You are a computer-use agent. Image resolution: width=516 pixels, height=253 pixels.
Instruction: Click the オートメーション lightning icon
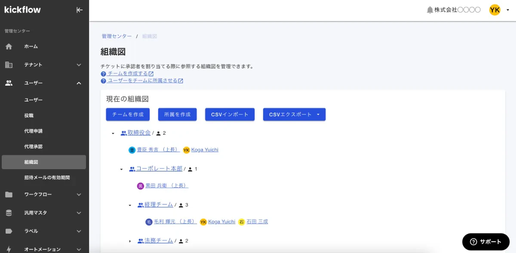click(9, 249)
